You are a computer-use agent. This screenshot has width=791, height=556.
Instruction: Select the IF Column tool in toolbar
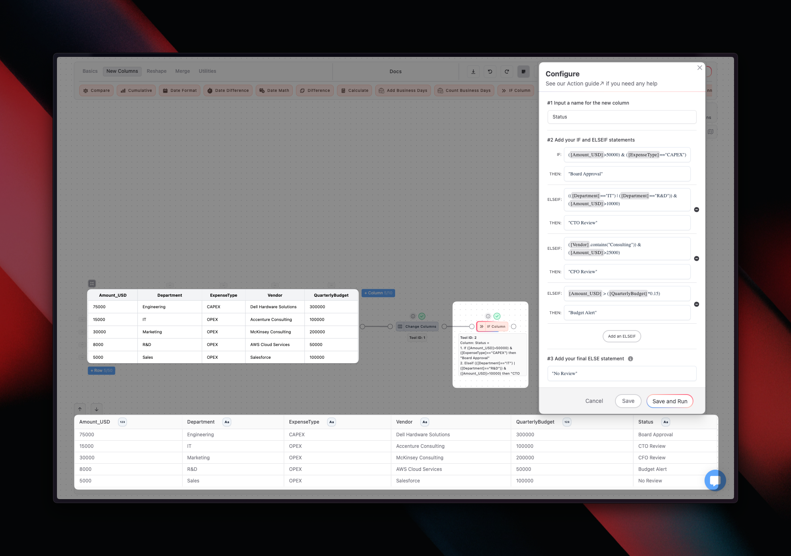point(516,91)
